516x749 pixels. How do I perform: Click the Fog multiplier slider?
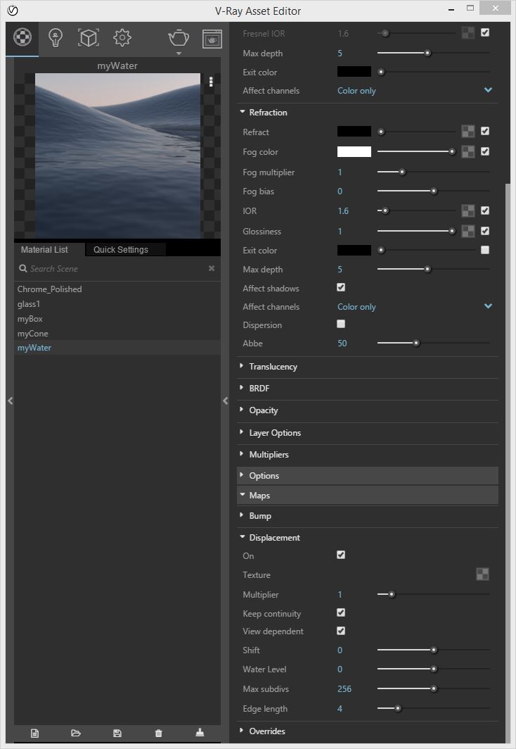tap(434, 172)
